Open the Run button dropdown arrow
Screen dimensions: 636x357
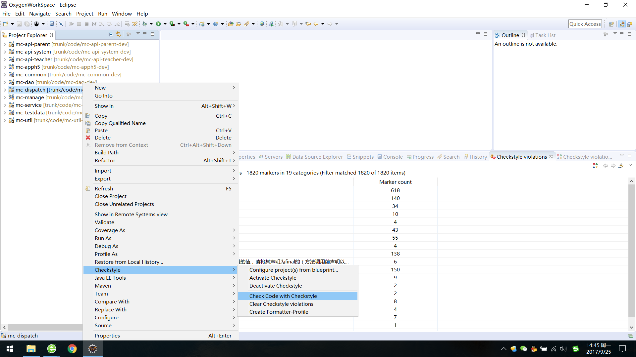165,24
